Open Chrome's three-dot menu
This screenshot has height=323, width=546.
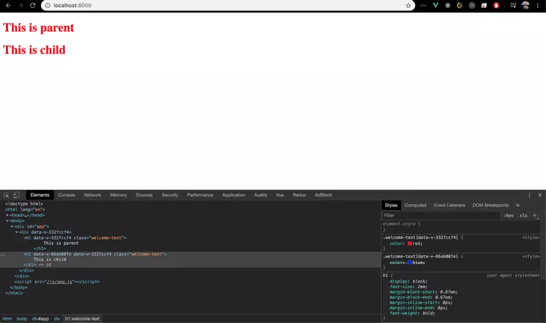point(537,5)
